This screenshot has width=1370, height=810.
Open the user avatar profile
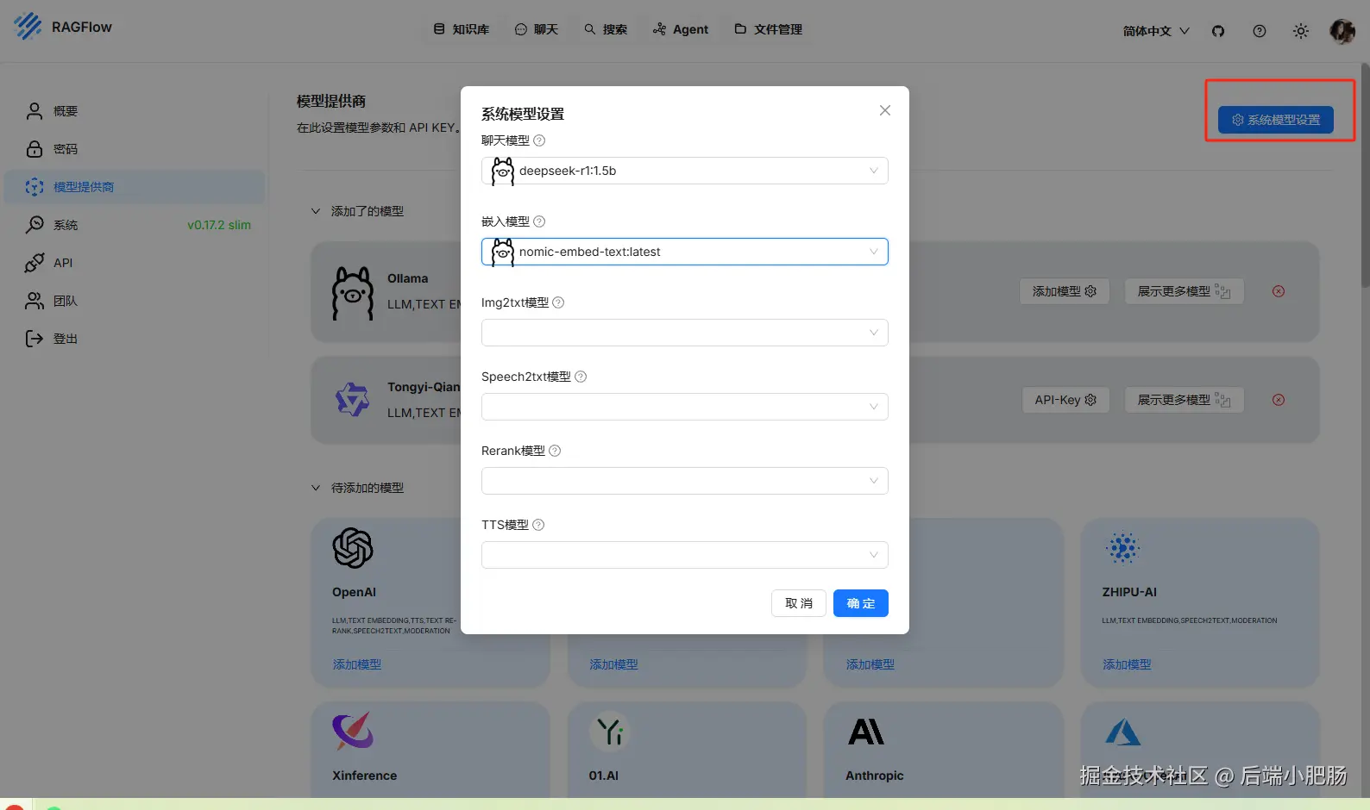[x=1342, y=31]
